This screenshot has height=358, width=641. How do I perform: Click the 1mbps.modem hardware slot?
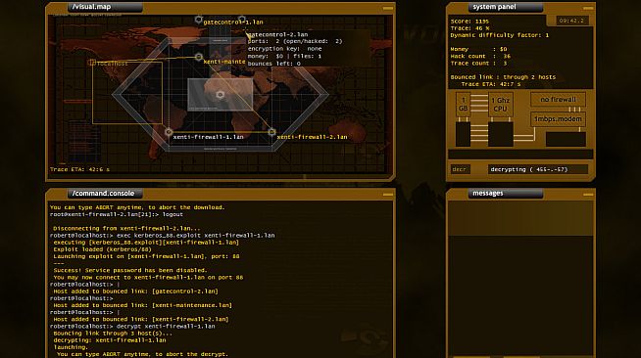558,118
